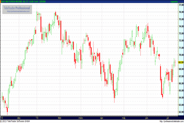184x123 pixels.
Task: Click the 'júl.' label on time axis
Action: tap(167, 118)
